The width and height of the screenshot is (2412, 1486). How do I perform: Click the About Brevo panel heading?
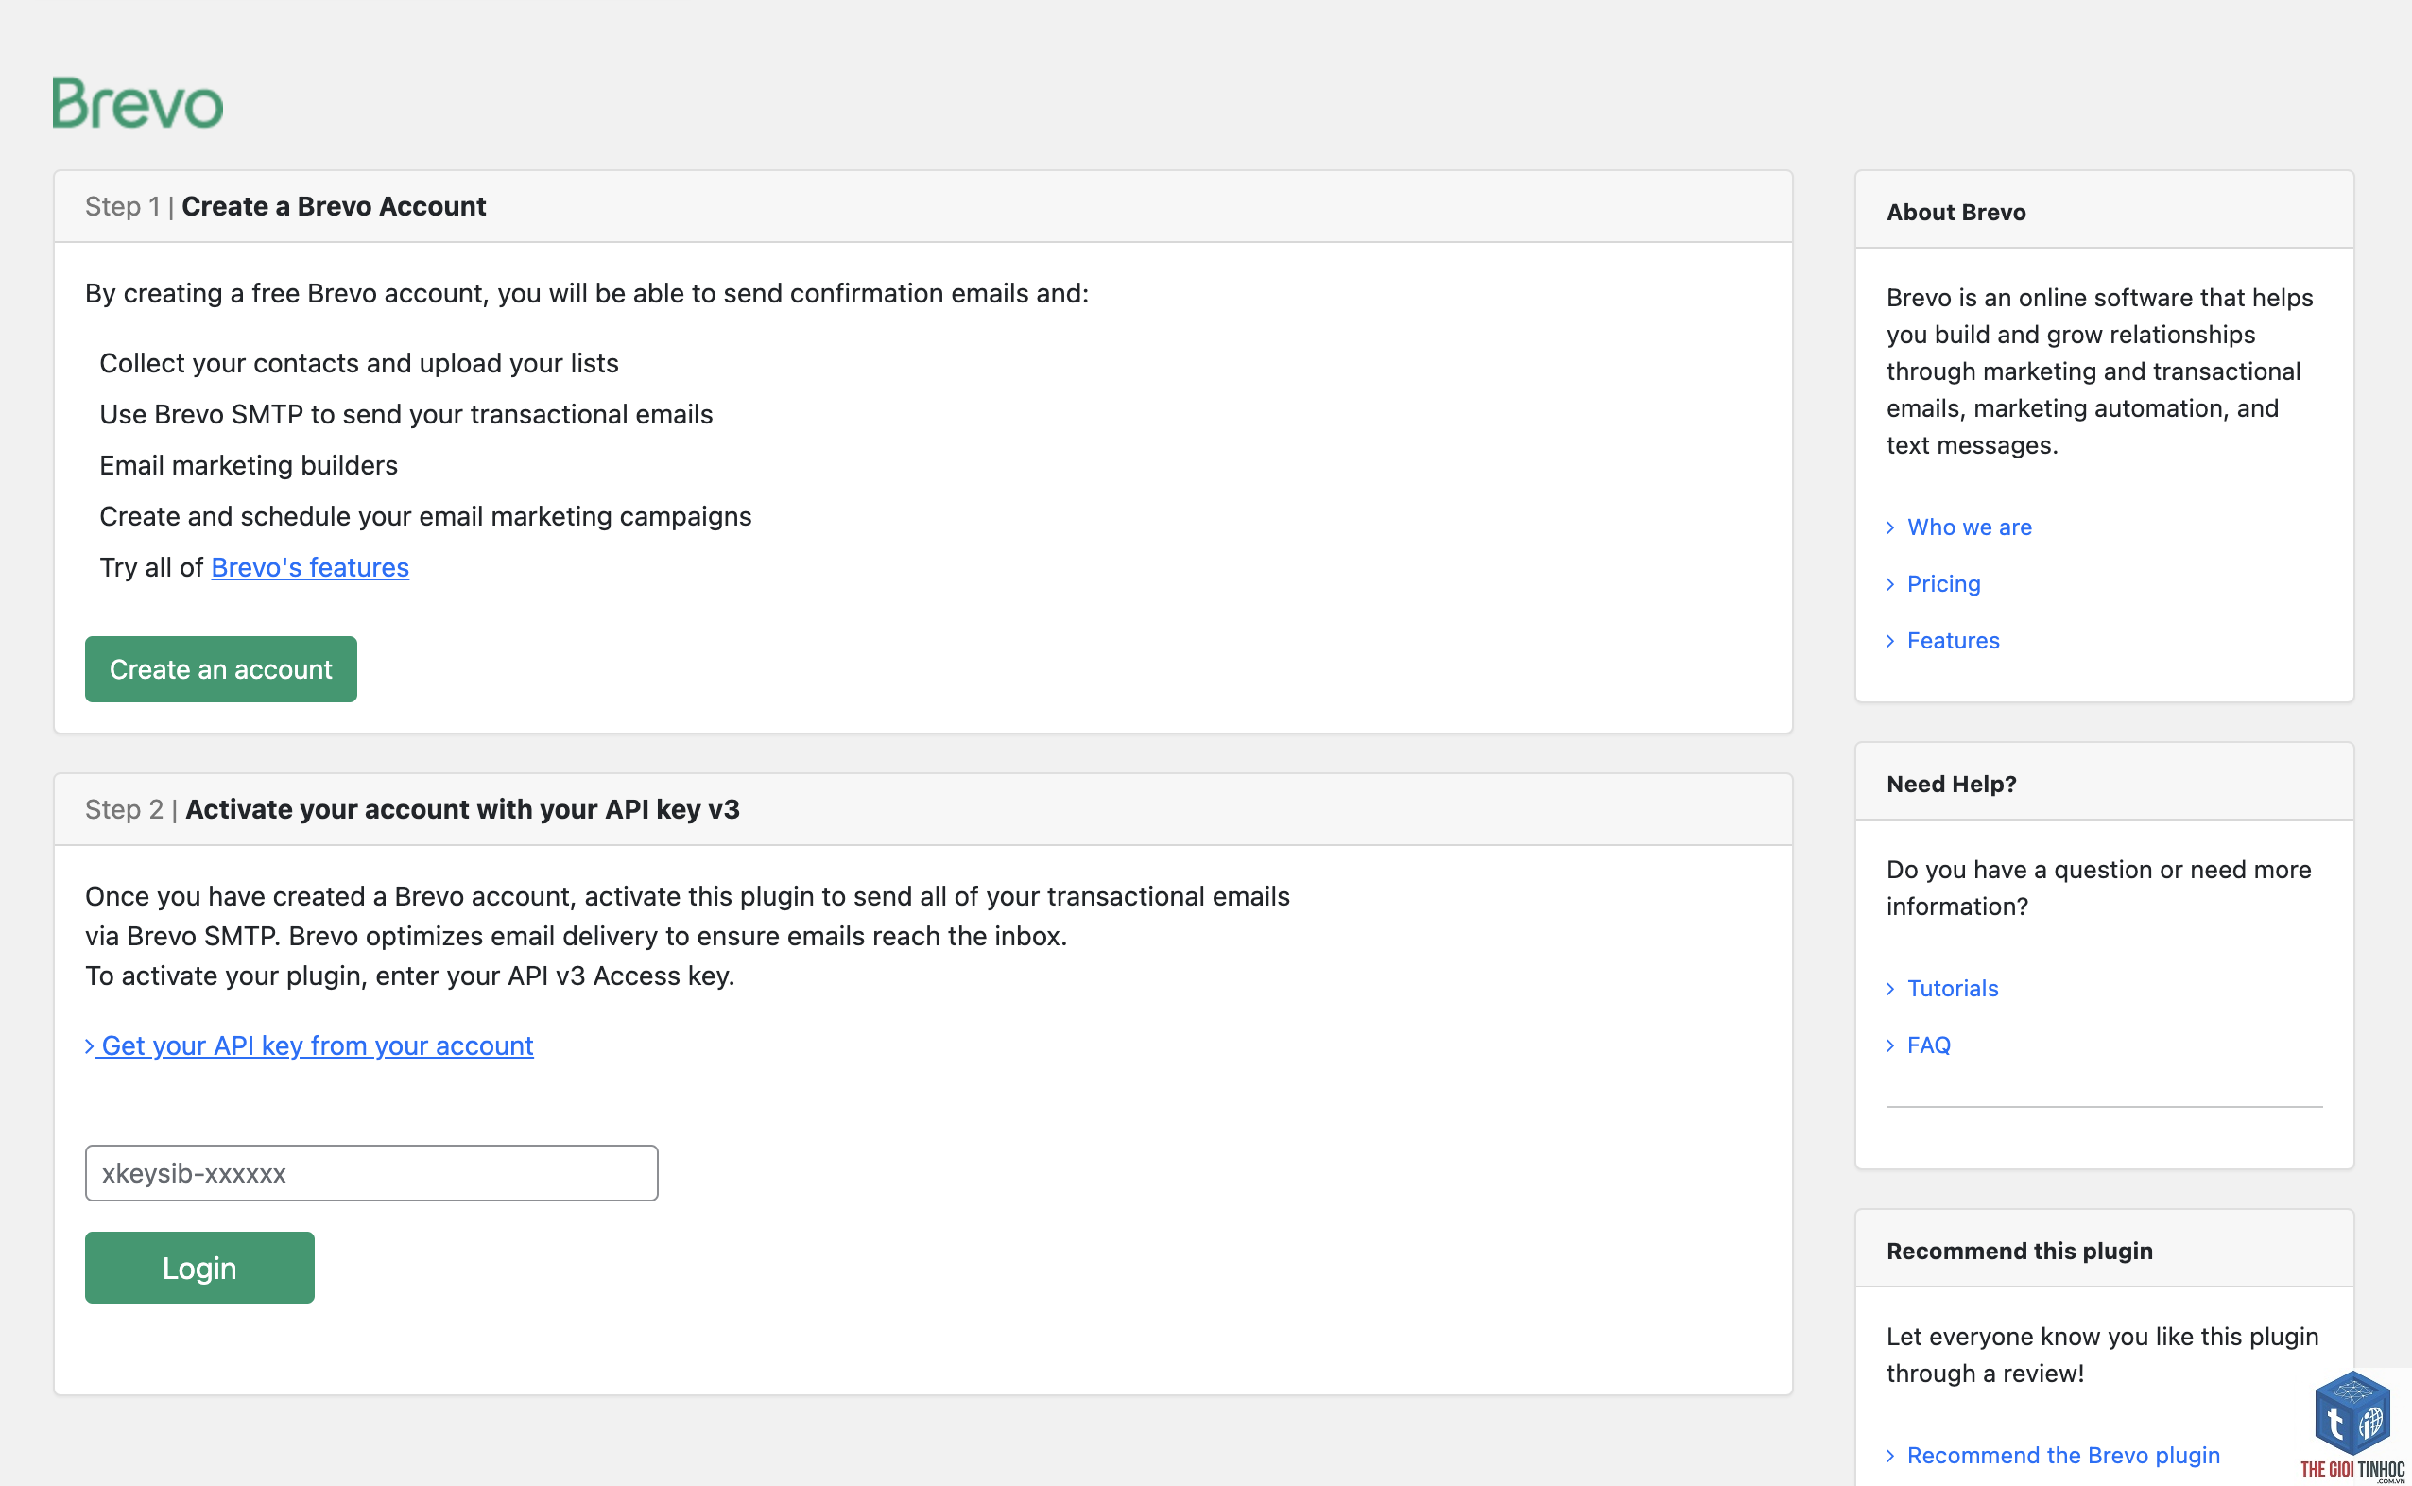pos(1956,213)
